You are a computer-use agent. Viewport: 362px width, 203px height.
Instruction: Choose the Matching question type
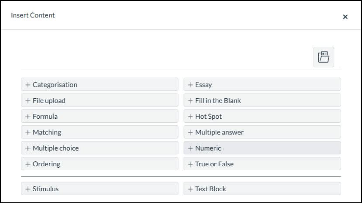[x=100, y=132]
